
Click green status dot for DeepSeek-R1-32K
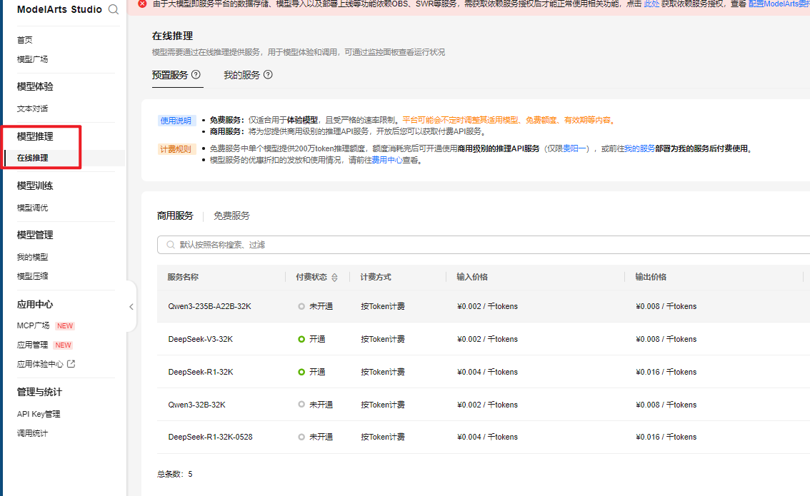coord(301,372)
